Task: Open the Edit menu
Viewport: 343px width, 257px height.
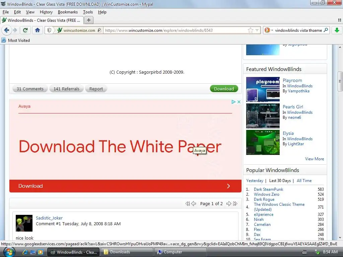Action: [x=17, y=12]
